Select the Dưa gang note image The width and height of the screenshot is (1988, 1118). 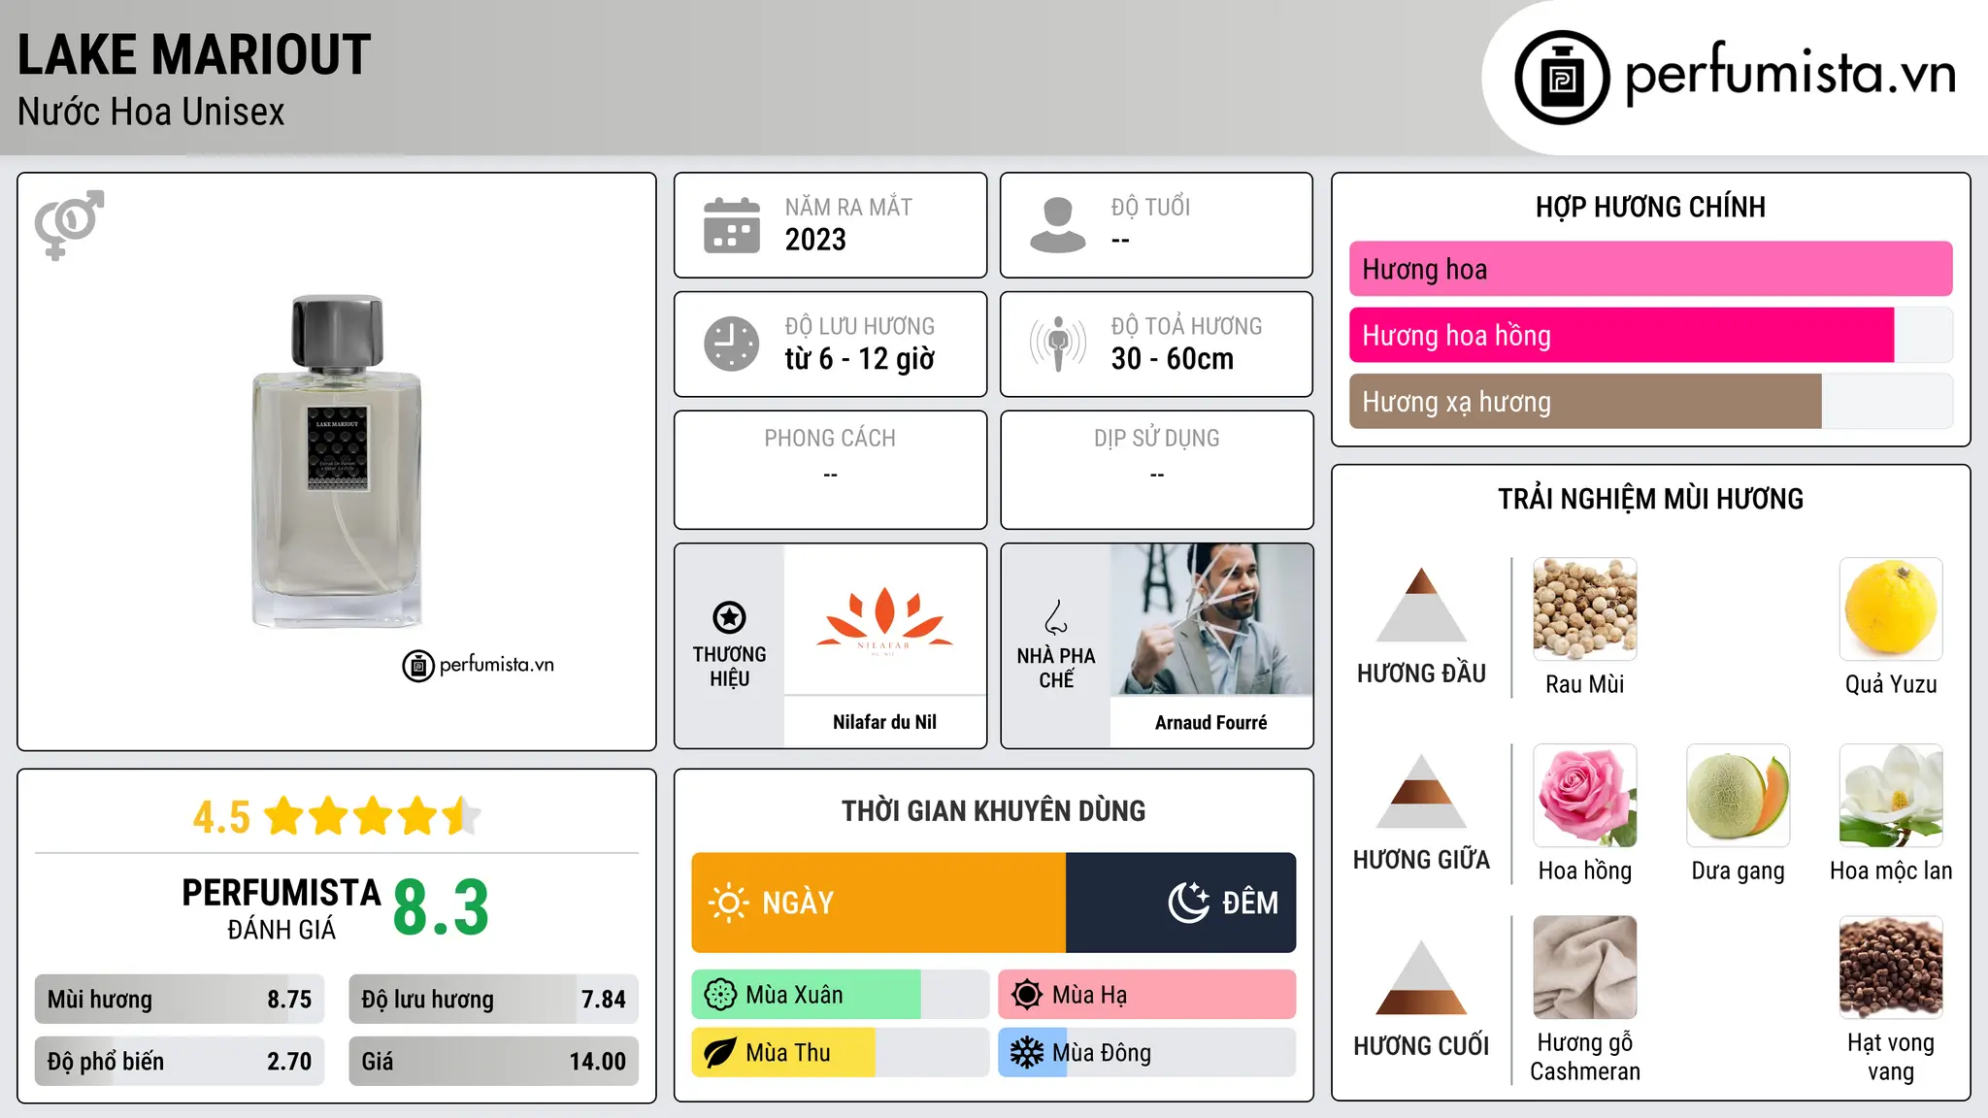(x=1739, y=796)
